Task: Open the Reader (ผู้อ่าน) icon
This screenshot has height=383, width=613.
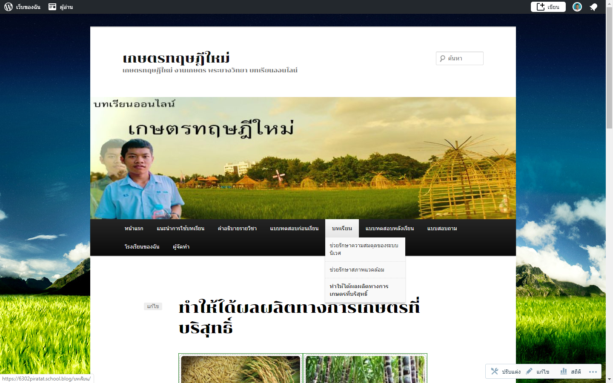Action: point(52,7)
